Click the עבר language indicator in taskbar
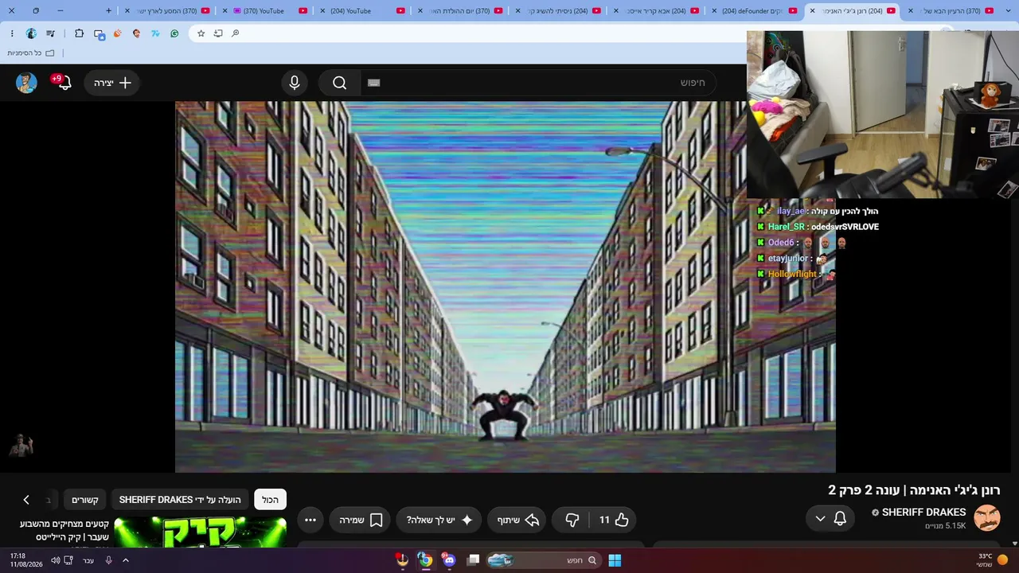This screenshot has height=573, width=1019. click(x=88, y=560)
